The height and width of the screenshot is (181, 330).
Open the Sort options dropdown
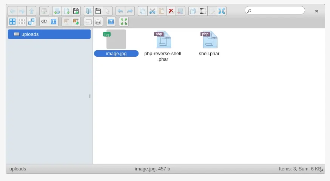click(x=98, y=22)
